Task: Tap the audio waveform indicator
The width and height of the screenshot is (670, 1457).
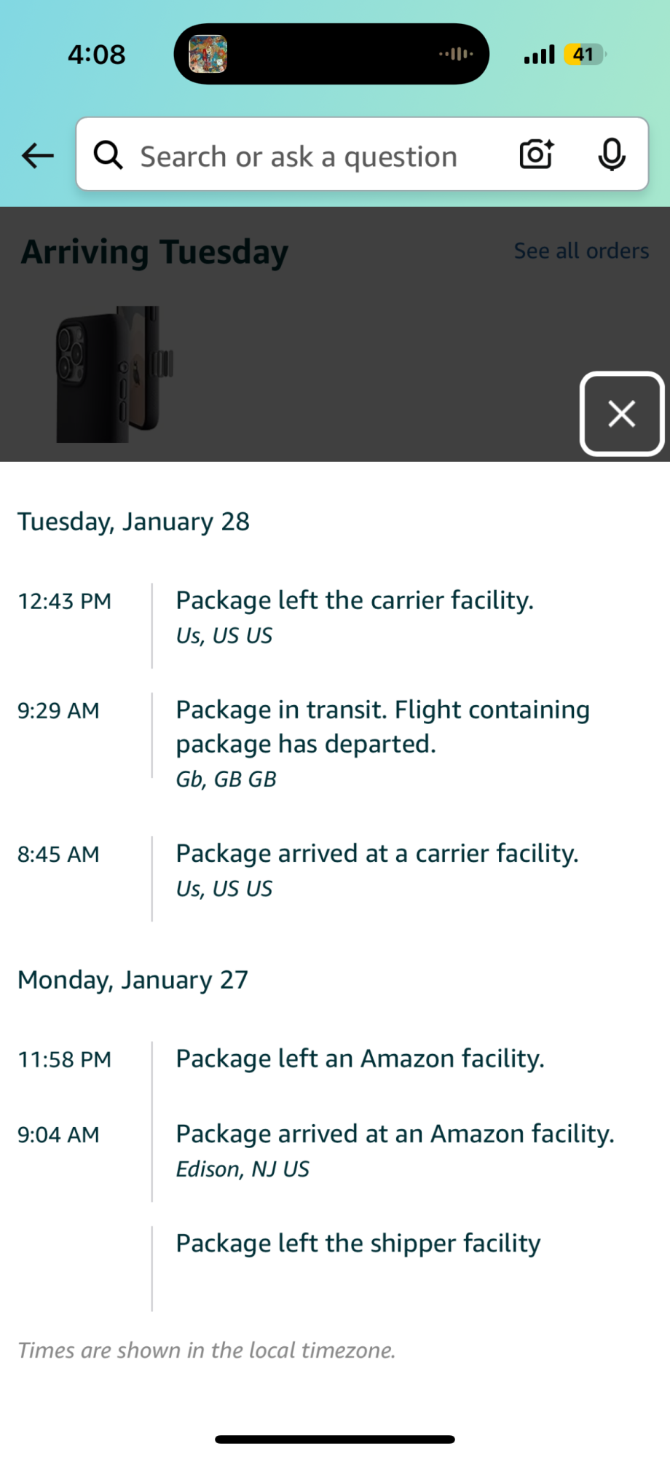Action: coord(456,54)
